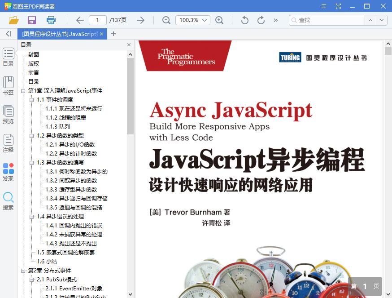
Task: Open 1.6 小结 section
Action: coord(47,262)
